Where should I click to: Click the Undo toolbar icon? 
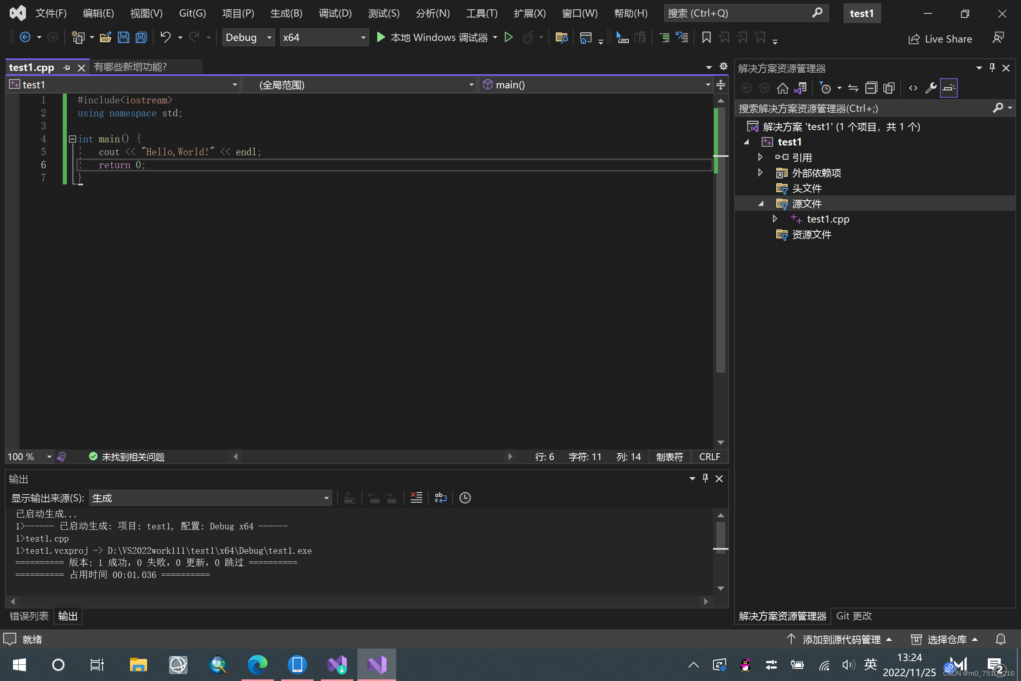coord(165,38)
